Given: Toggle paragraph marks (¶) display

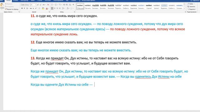Looking at the screenshot, I should 73,5.
